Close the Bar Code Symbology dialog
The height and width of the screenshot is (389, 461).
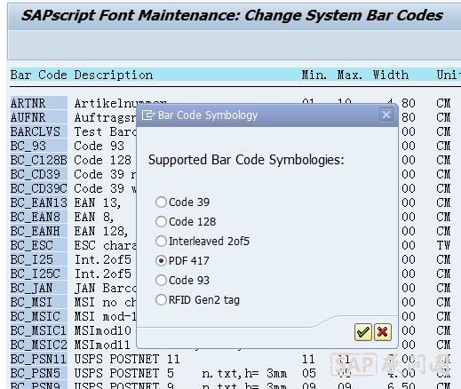[386, 115]
